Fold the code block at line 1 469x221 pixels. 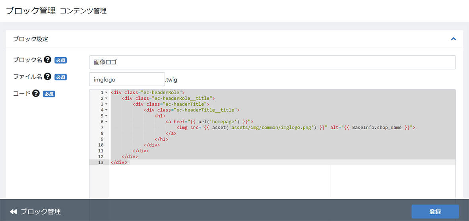[107, 93]
